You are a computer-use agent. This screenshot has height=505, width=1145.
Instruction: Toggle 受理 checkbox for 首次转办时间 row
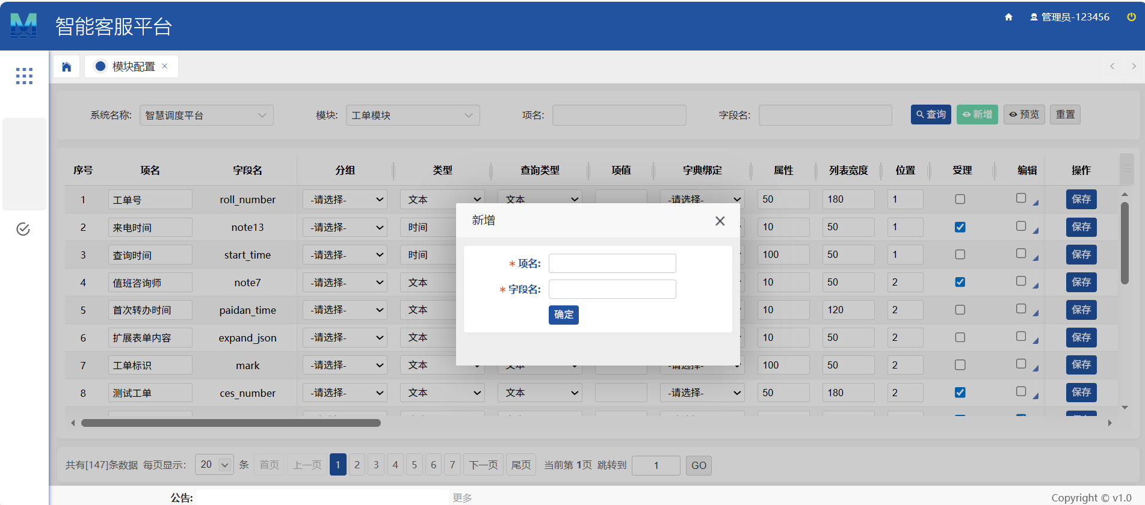(960, 310)
